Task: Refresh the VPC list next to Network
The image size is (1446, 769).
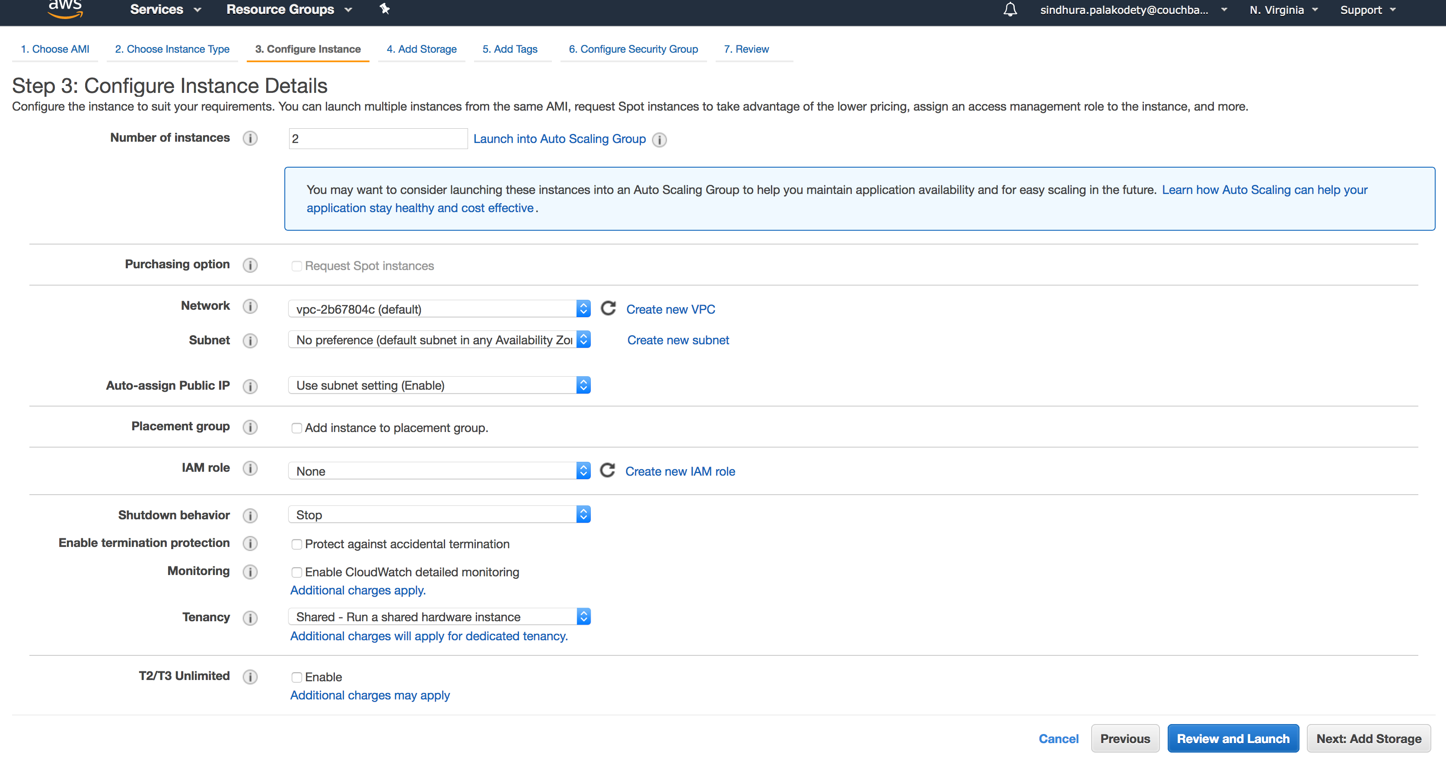Action: (x=608, y=308)
